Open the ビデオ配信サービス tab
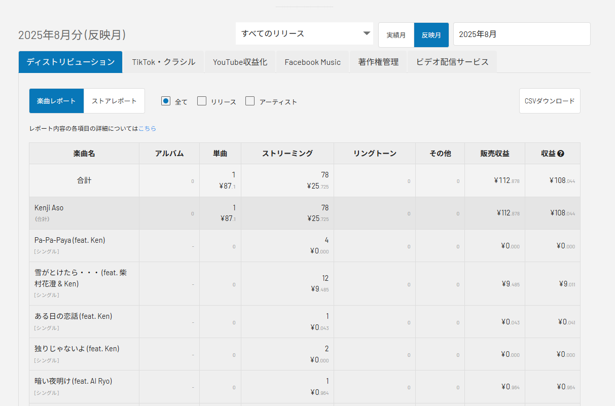 tap(452, 62)
